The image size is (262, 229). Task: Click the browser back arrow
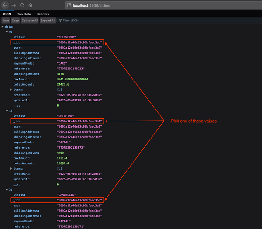[4, 5]
